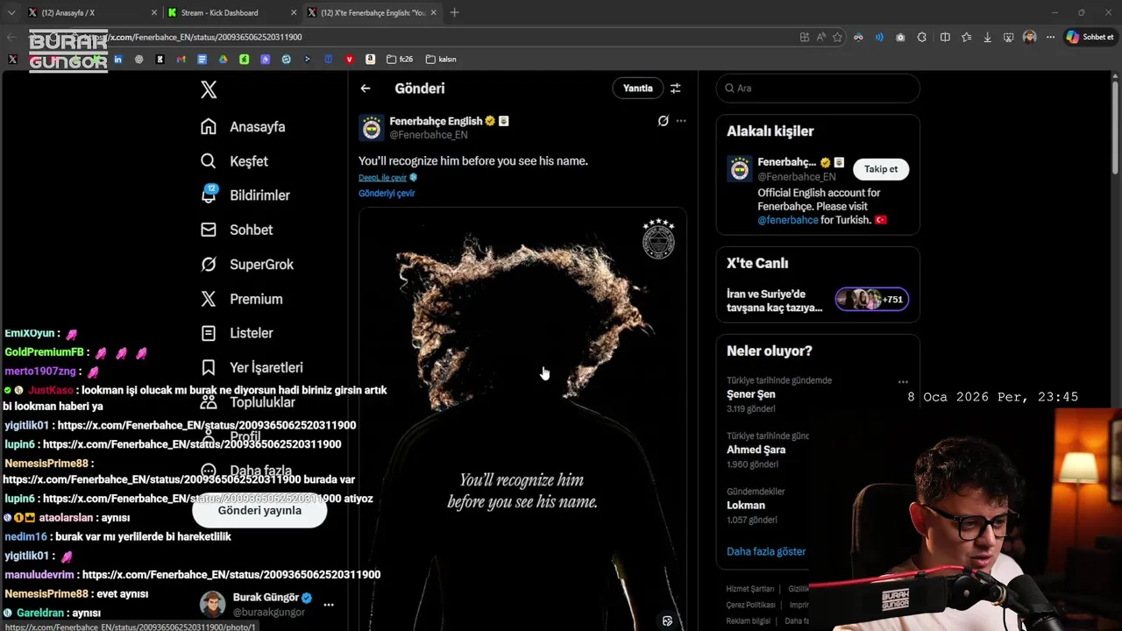1122x631 pixels.
Task: Open the favorites list icon in toolbar
Action: 966,37
